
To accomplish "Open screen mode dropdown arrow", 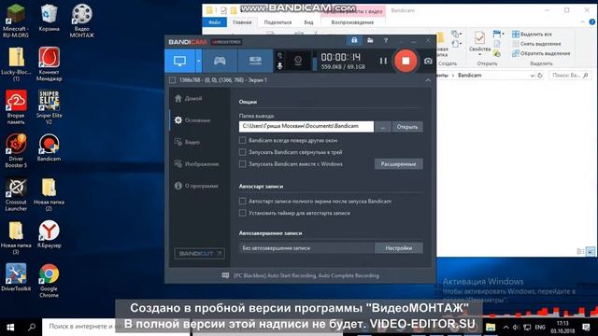I will coord(199,61).
